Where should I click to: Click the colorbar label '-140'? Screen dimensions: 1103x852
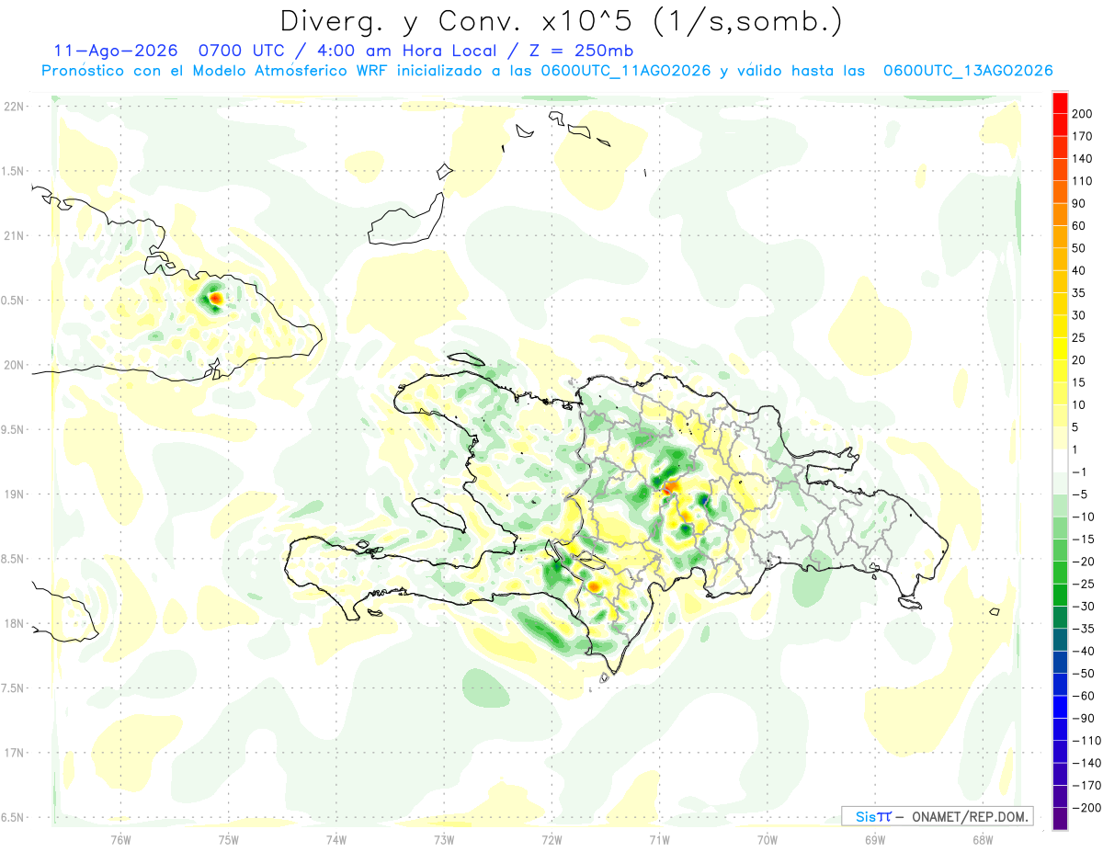[x=1088, y=763]
